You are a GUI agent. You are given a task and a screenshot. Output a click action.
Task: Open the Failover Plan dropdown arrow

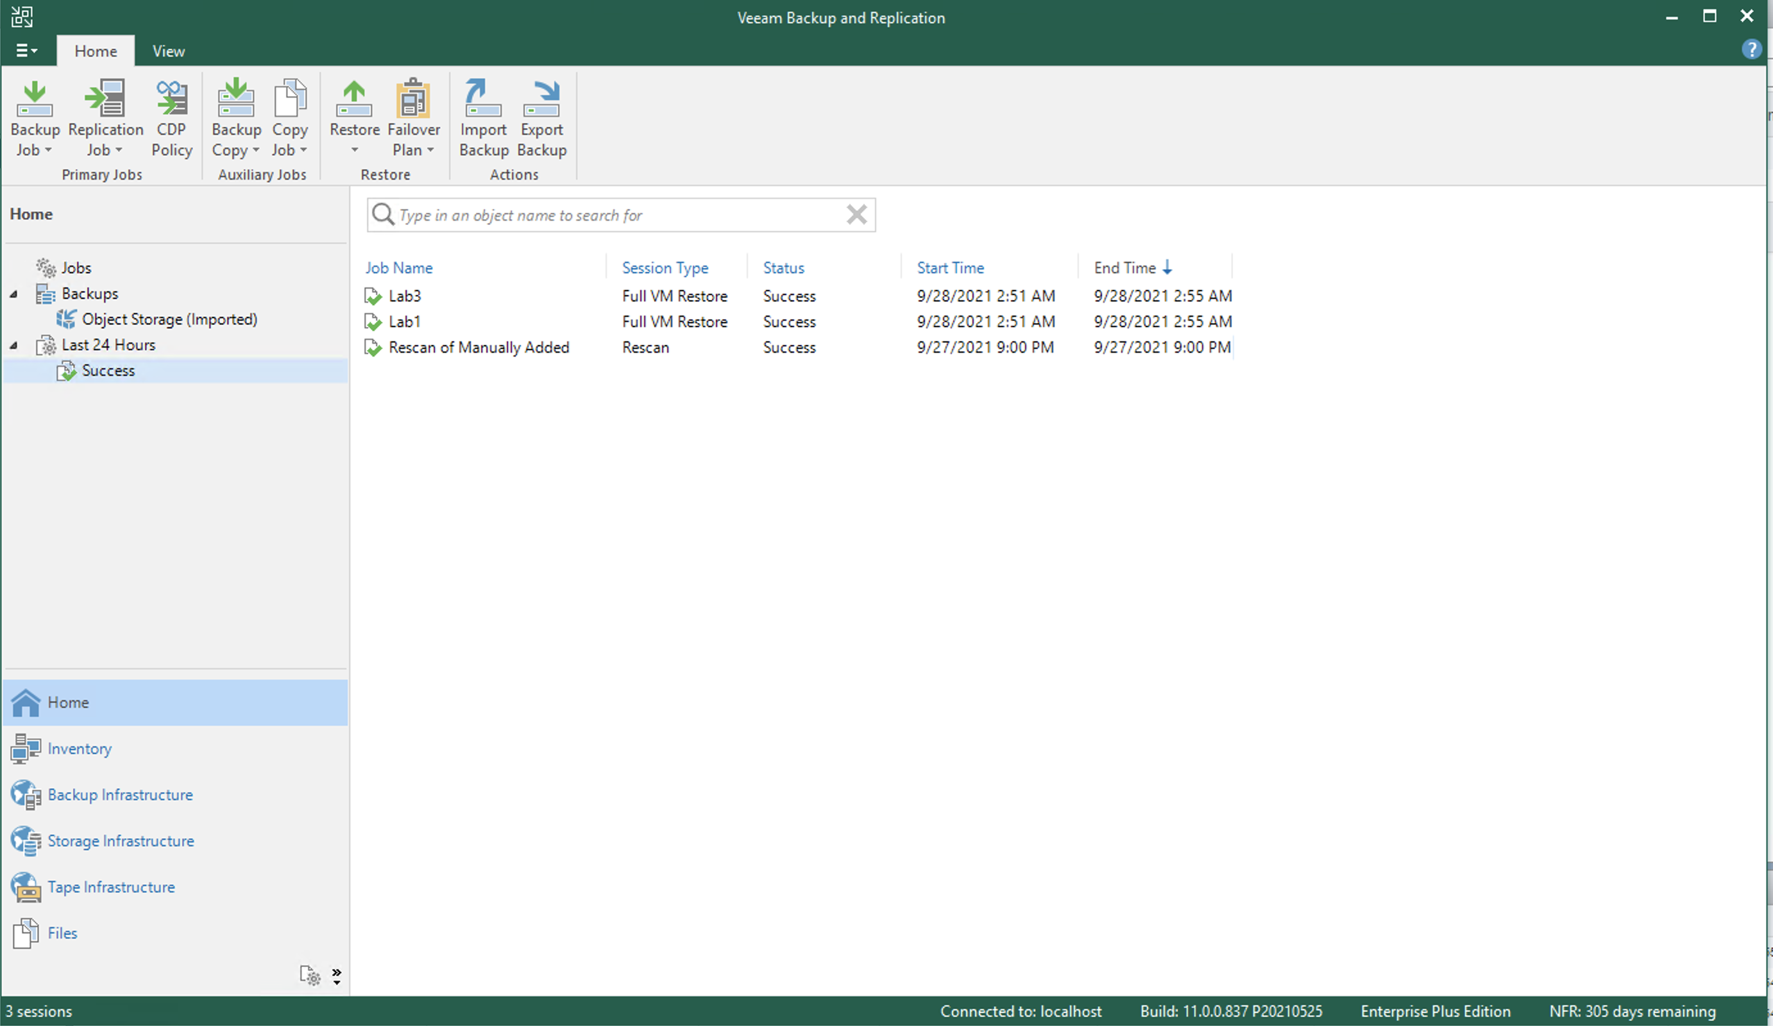[x=430, y=150]
